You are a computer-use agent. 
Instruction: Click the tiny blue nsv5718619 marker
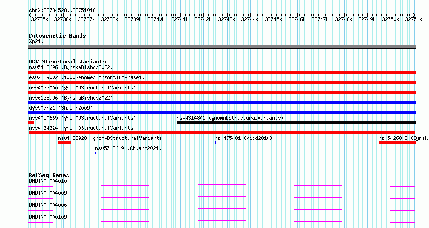pyautogui.click(x=96, y=153)
